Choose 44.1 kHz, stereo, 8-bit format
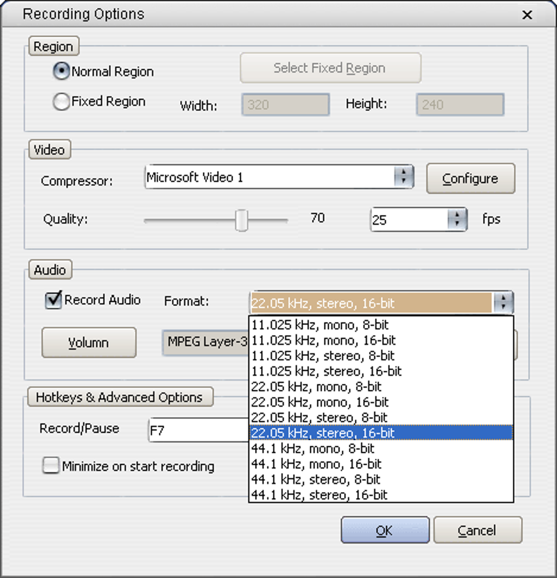557x578 pixels. tap(381, 480)
